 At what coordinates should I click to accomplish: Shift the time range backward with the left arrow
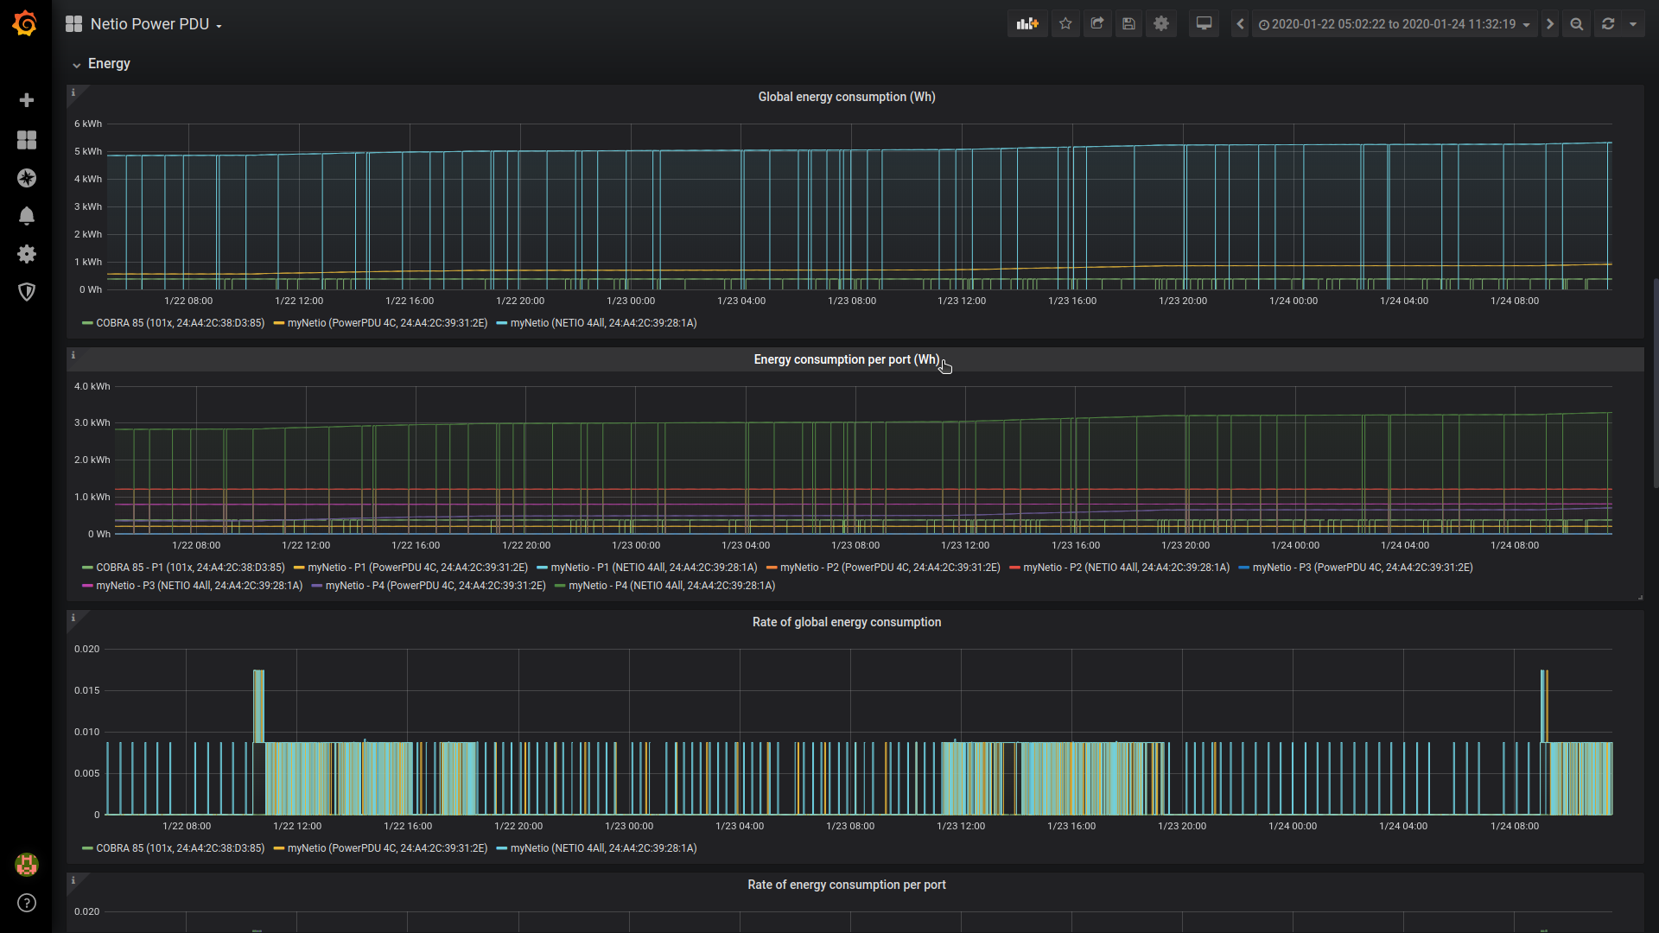[1240, 24]
